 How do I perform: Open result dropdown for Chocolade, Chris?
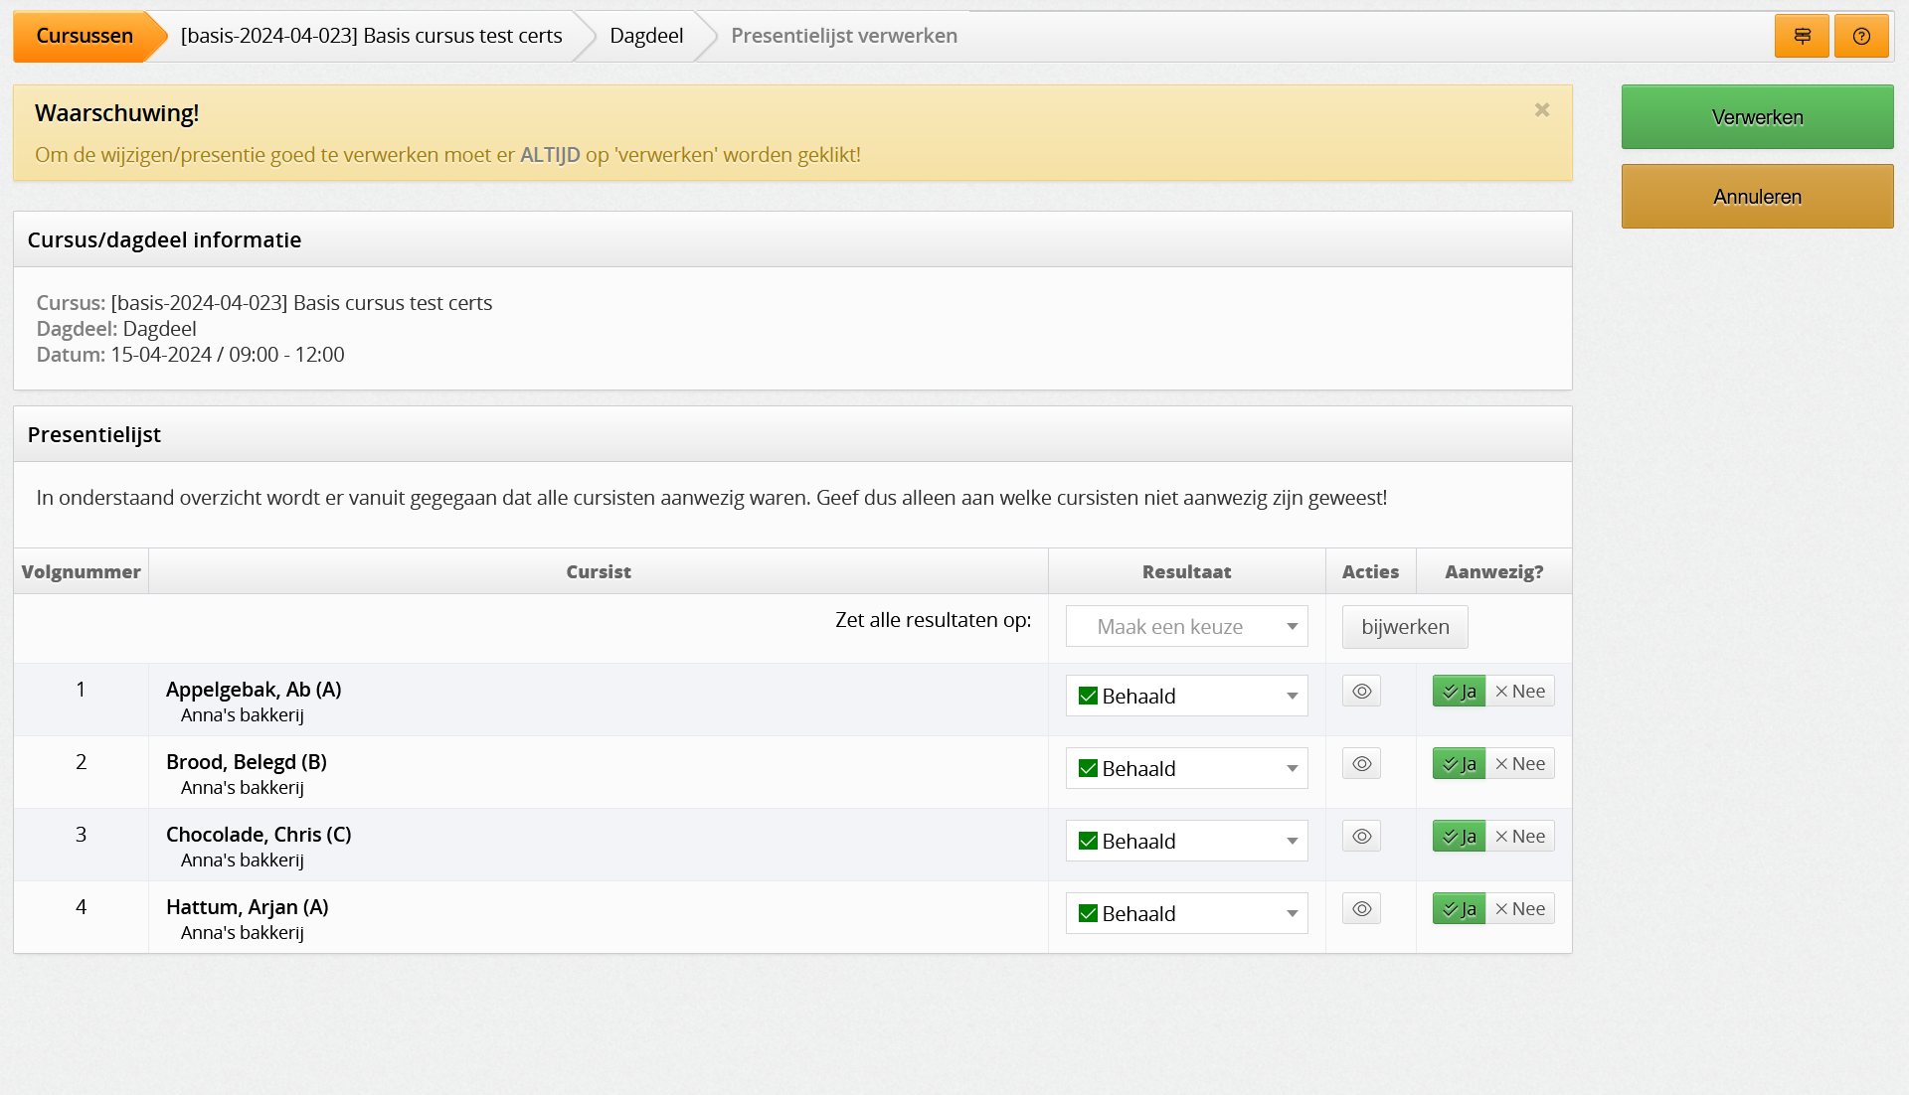point(1186,842)
